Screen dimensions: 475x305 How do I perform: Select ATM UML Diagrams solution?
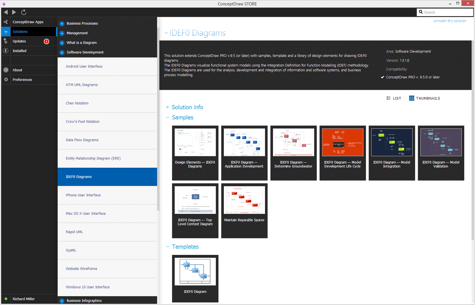(107, 85)
